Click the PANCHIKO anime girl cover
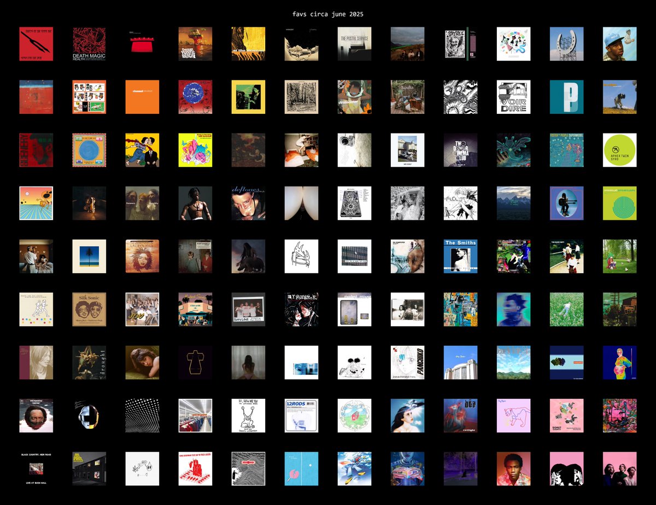The height and width of the screenshot is (505, 656). 407,362
